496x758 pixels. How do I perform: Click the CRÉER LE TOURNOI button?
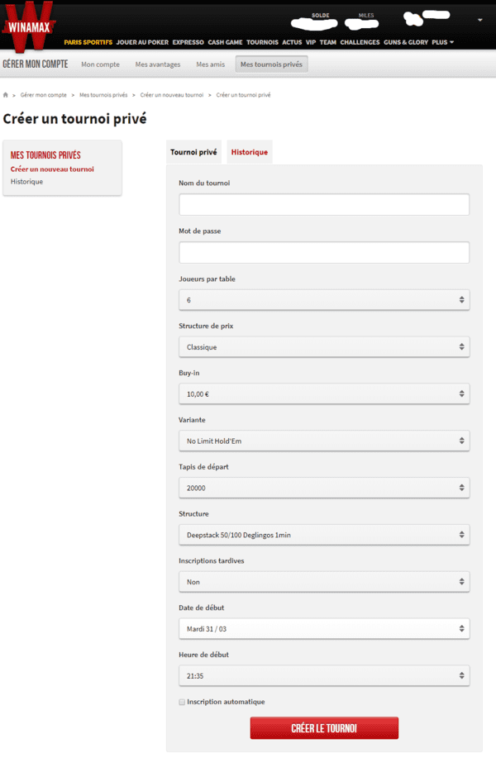click(x=324, y=728)
